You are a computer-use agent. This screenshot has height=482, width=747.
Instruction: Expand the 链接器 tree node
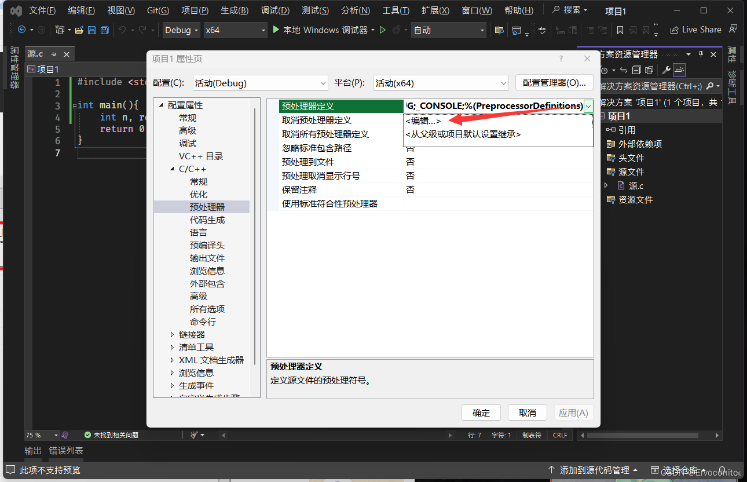point(173,335)
